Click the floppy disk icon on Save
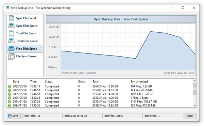The image size is (204, 126). click(10, 116)
